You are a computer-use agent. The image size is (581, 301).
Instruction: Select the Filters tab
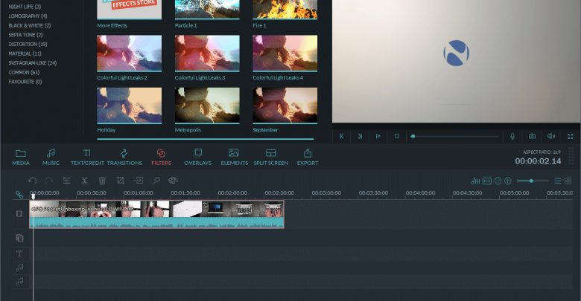click(161, 157)
